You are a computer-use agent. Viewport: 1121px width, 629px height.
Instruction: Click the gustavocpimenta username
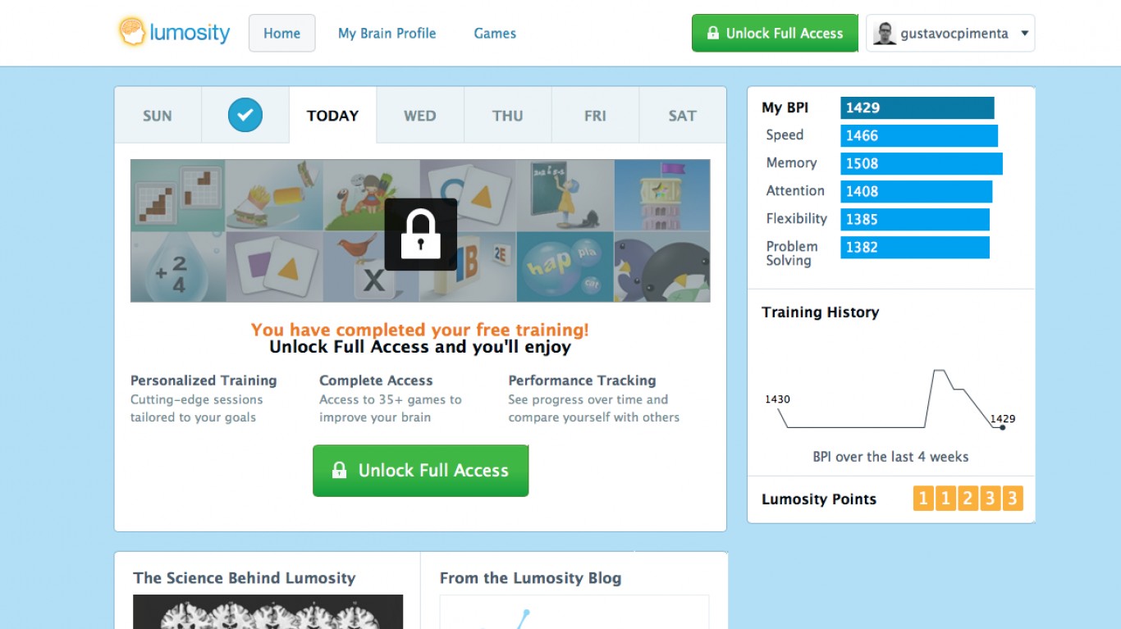click(x=954, y=34)
